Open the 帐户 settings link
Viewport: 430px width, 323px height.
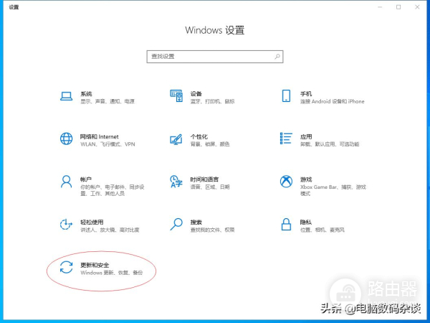point(86,179)
